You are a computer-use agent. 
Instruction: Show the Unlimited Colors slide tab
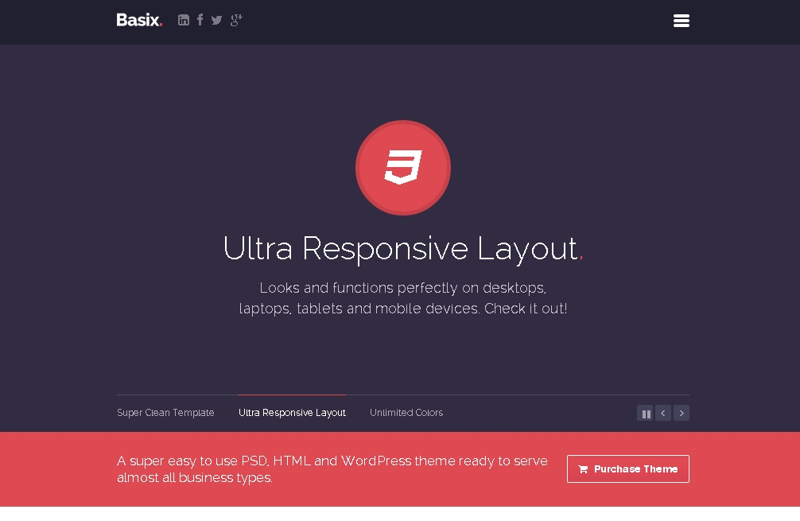click(x=406, y=413)
